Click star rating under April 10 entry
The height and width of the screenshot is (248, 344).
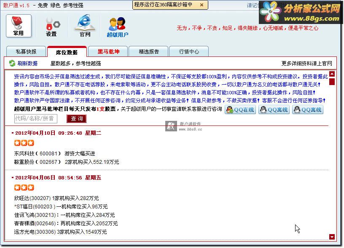tap(24, 143)
